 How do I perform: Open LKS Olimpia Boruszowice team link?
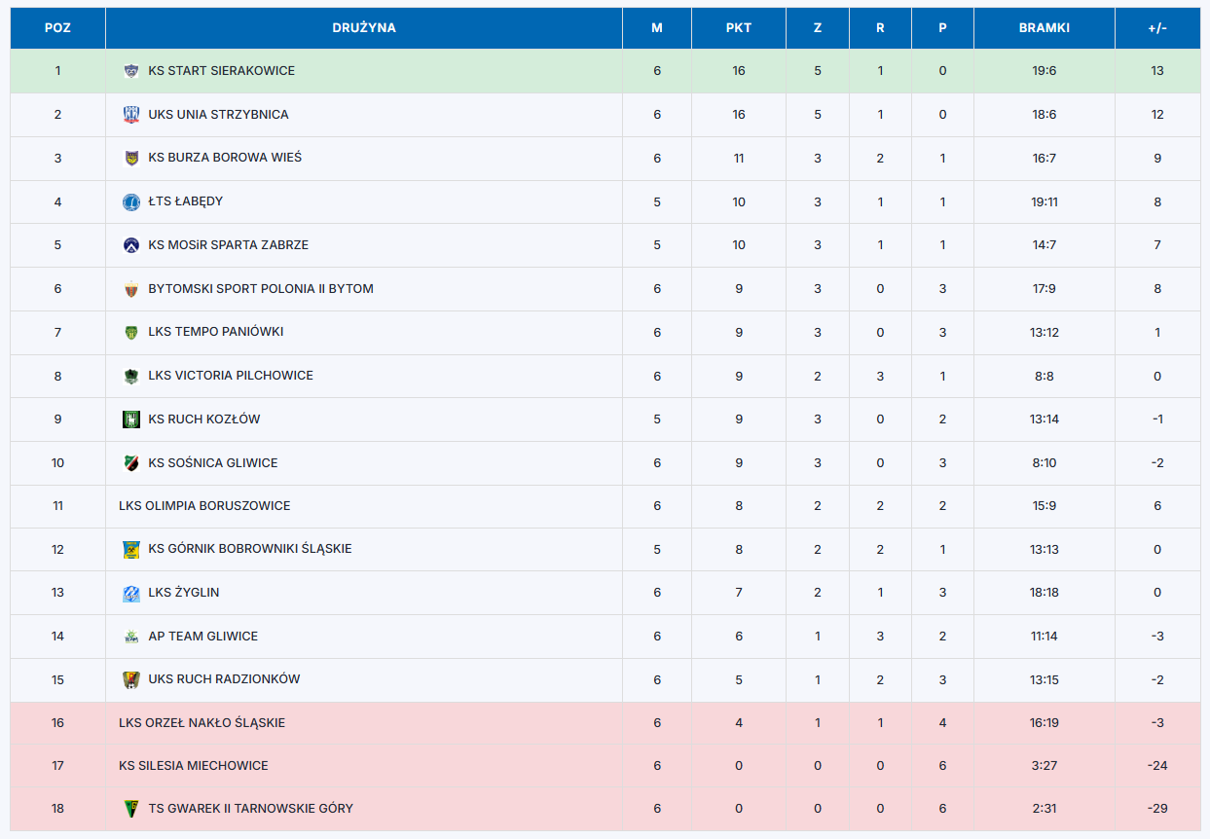[x=204, y=506]
